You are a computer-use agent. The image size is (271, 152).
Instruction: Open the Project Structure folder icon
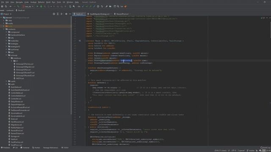point(110,6)
